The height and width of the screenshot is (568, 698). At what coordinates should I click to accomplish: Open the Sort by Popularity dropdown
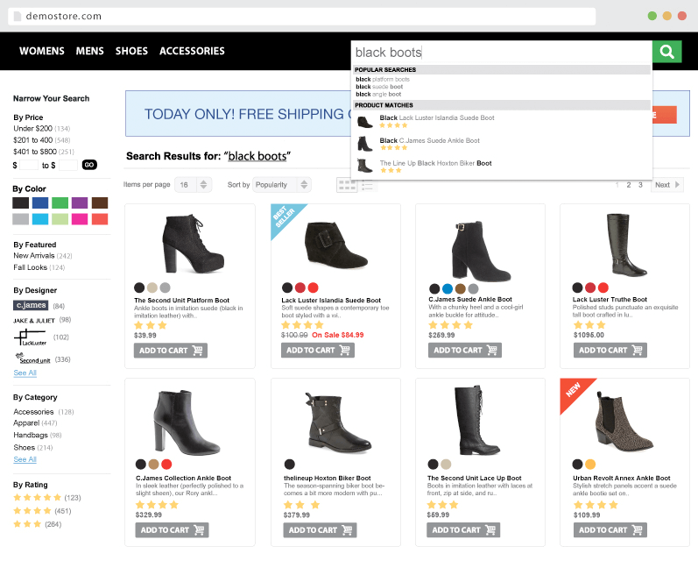281,185
